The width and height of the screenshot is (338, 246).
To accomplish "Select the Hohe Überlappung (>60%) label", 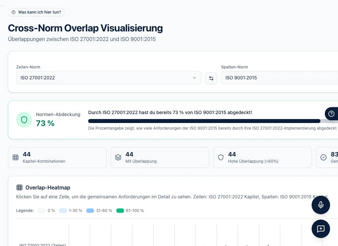I will point(253,161).
